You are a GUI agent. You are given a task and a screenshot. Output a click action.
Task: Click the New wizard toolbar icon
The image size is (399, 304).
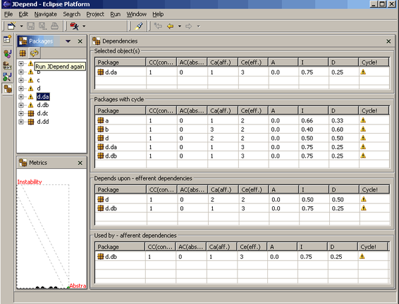[12, 26]
